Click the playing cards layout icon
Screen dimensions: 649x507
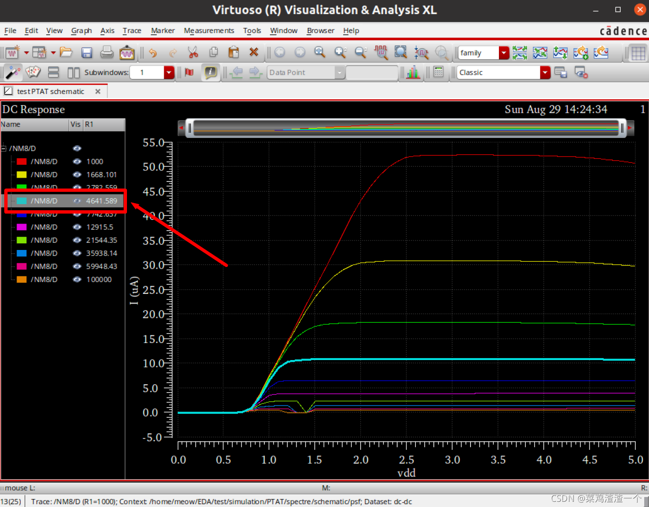[x=33, y=72]
